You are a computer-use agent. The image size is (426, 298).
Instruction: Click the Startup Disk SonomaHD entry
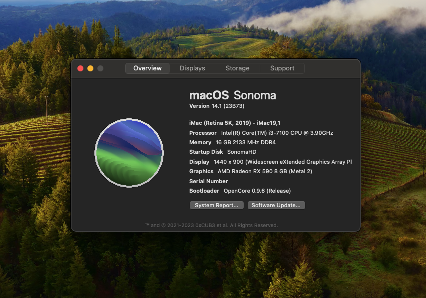pyautogui.click(x=223, y=152)
